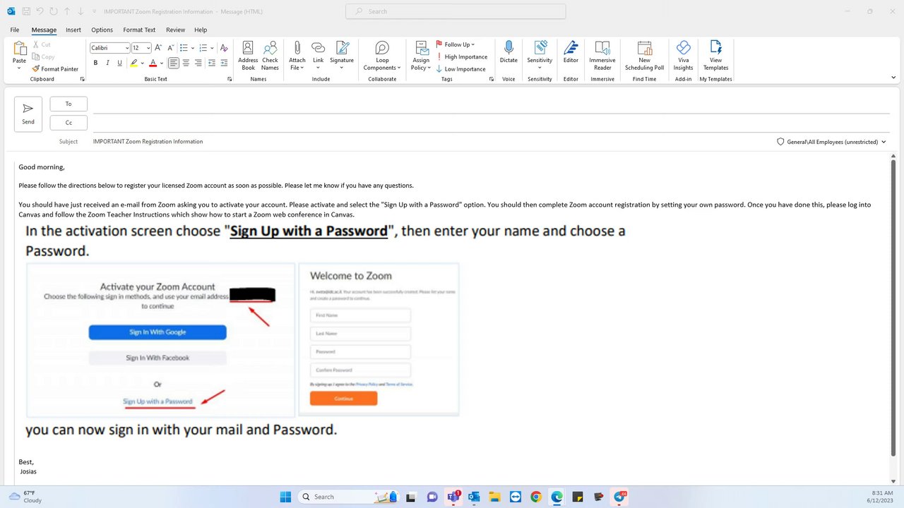Open the sensitivity label dropdown General\All Employees
This screenshot has height=508, width=904.
pos(831,142)
